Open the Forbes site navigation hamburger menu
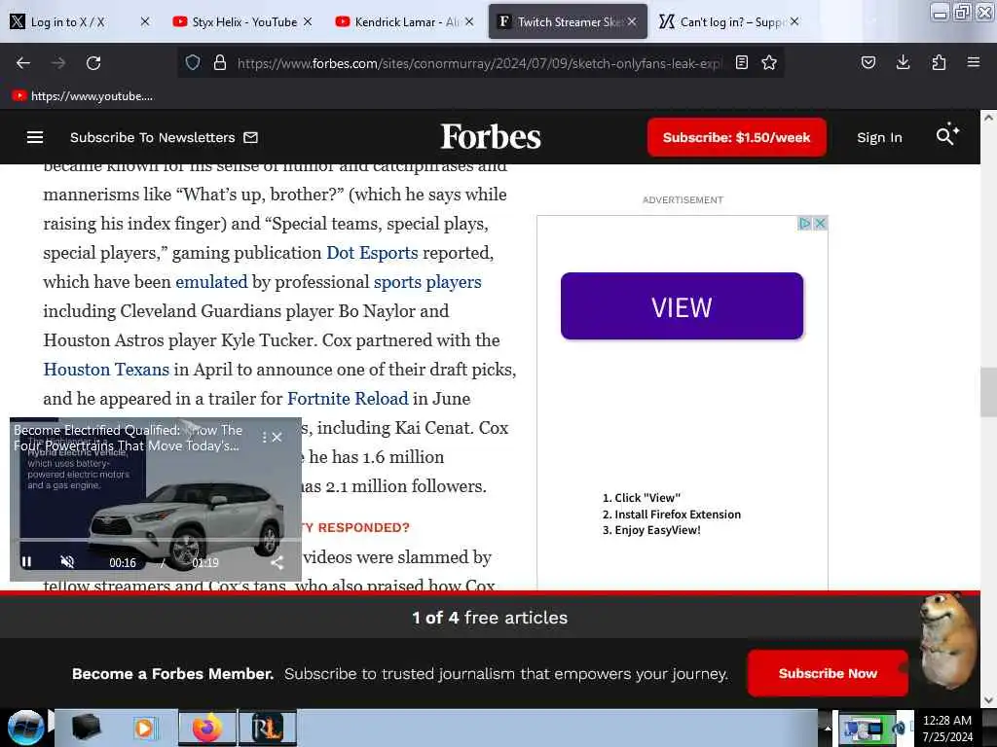The width and height of the screenshot is (997, 747). (35, 137)
